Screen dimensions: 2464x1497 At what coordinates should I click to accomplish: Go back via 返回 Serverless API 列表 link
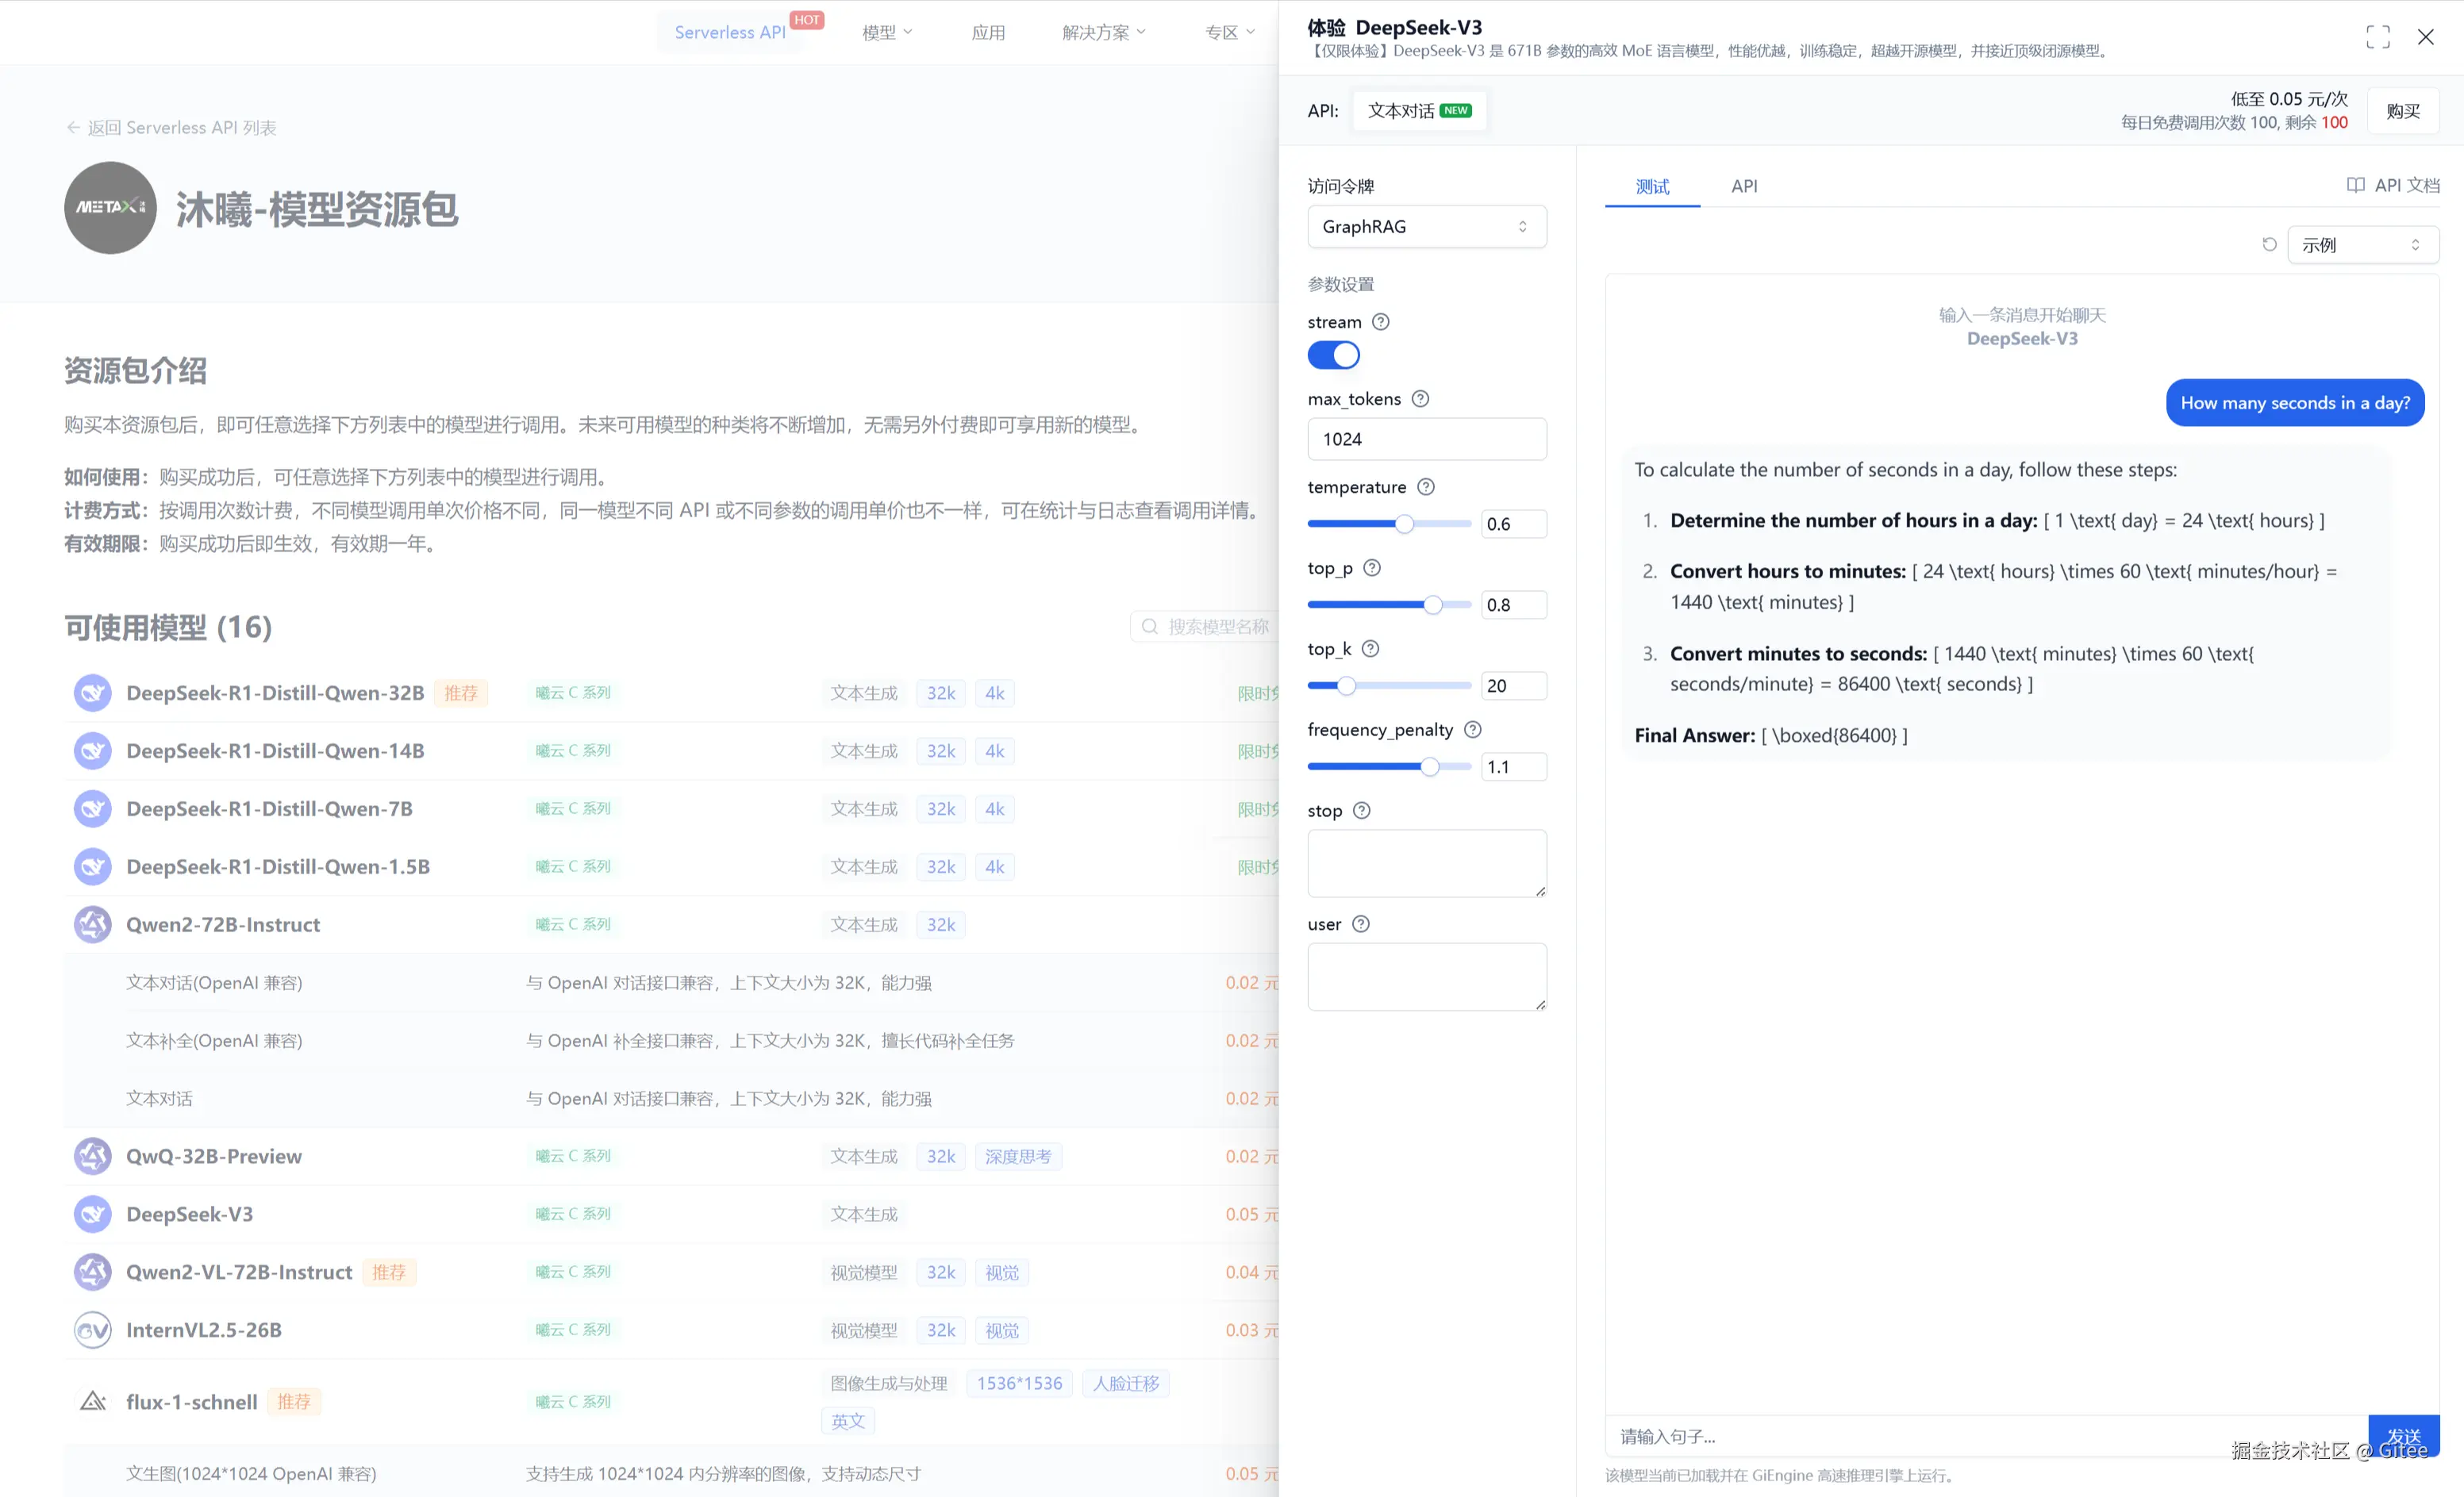coord(171,128)
